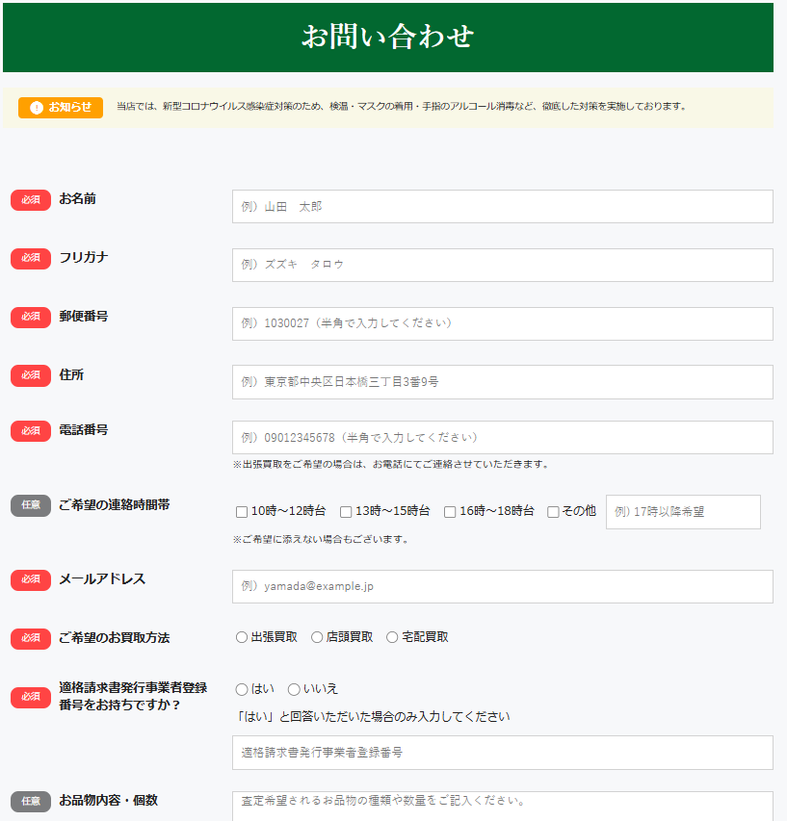
Task: Select the 出張買取 radio button
Action: [242, 637]
